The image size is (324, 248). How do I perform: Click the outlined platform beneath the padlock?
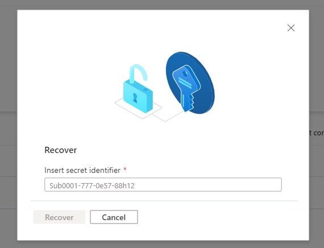coord(138,108)
